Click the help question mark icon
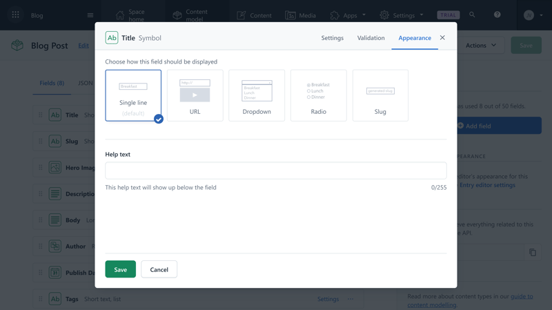Screen dimensions: 552x310 coord(497,14)
